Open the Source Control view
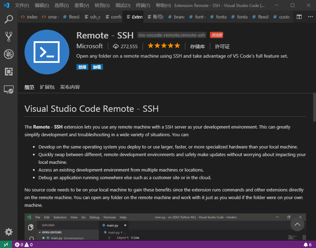The image size is (316, 248). [x=9, y=37]
